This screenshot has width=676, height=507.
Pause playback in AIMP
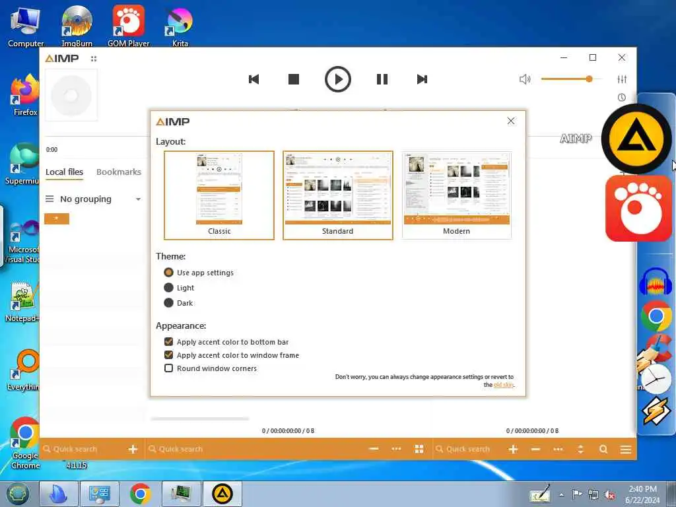click(x=382, y=79)
